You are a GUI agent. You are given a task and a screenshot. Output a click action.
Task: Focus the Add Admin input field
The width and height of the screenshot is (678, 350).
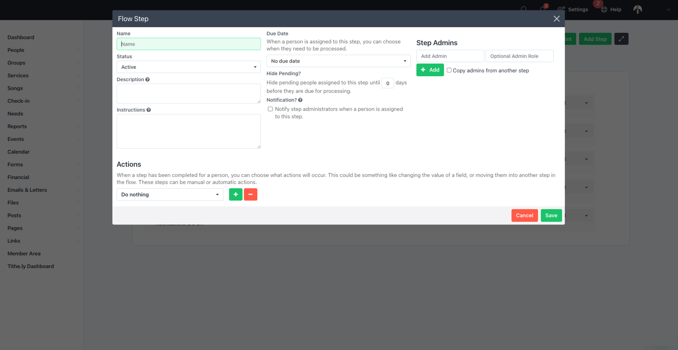[450, 56]
